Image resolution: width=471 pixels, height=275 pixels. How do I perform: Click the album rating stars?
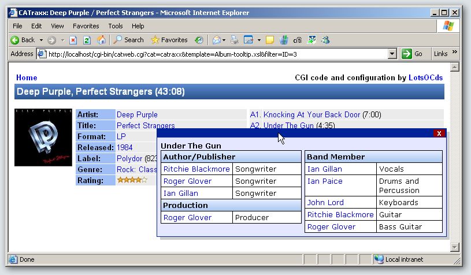(x=132, y=180)
